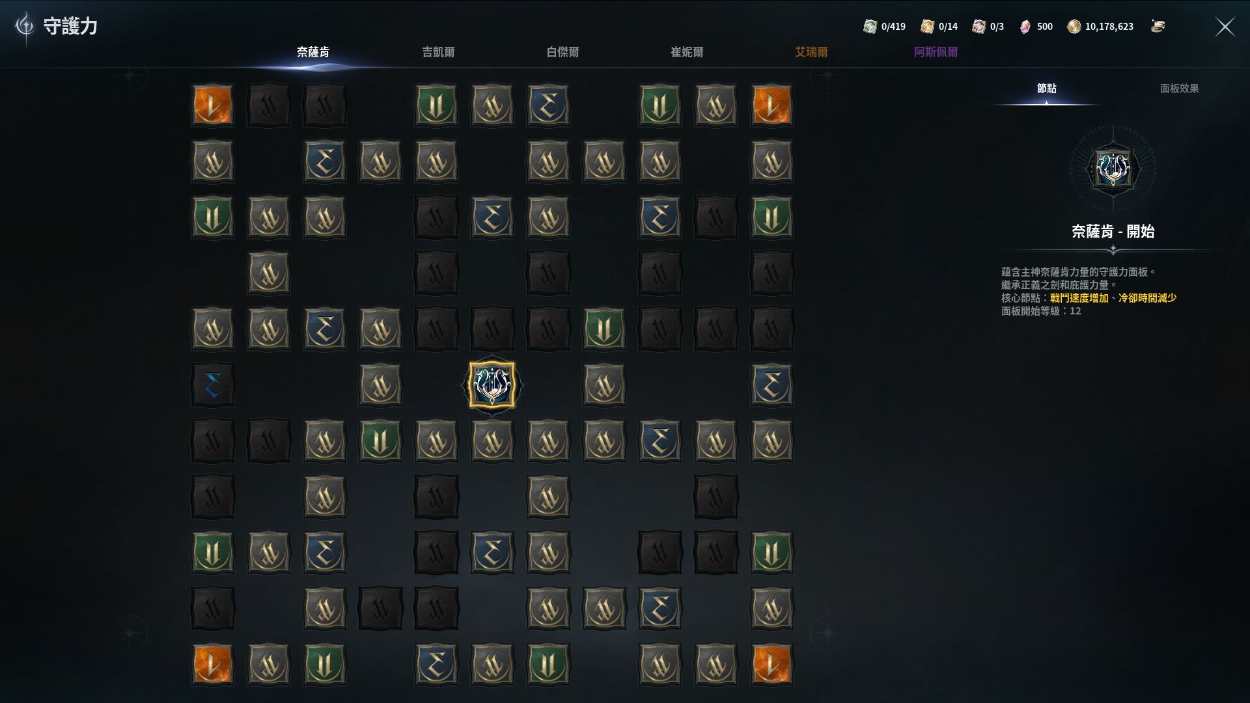Screen dimensions: 1250x703
Task: Click the orange node in the top-right corner
Action: (771, 105)
